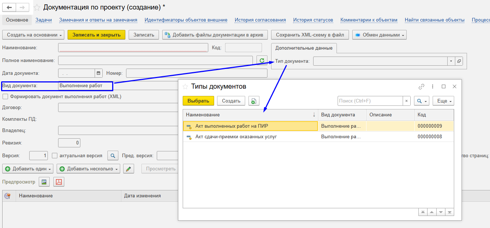
Task: Click the PDF preview icon
Action: (59, 182)
